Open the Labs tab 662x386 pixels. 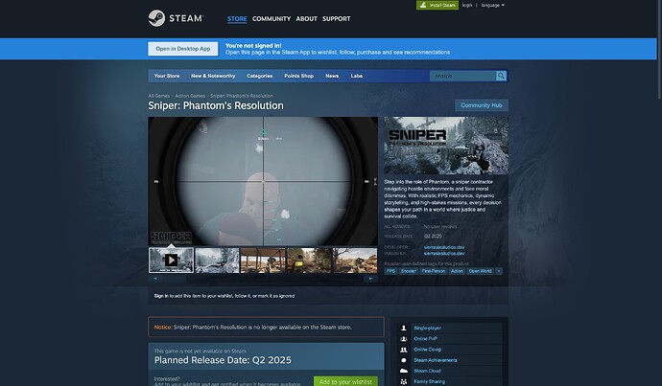tap(357, 76)
